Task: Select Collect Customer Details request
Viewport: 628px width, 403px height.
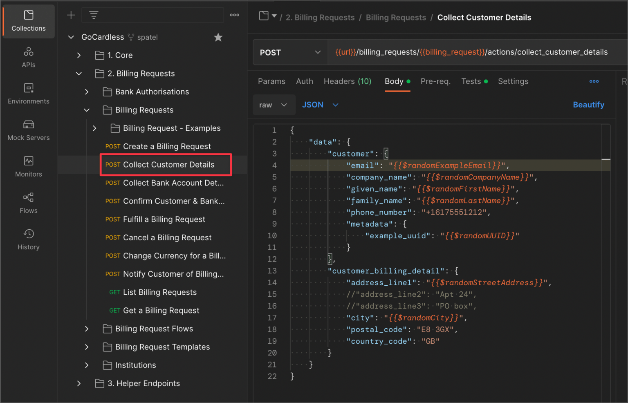Action: click(166, 165)
